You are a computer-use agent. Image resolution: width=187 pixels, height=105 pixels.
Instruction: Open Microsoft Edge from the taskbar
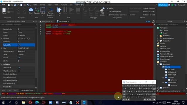[37, 102]
